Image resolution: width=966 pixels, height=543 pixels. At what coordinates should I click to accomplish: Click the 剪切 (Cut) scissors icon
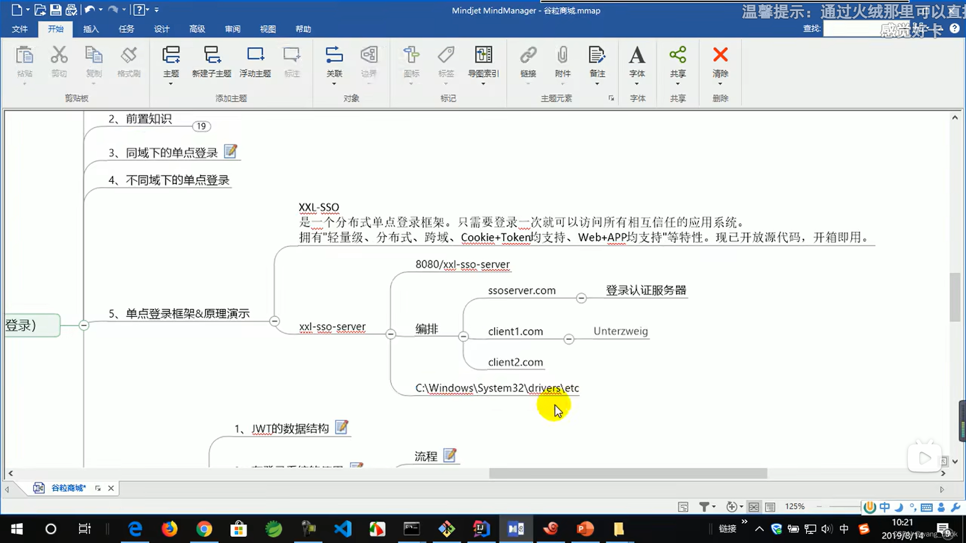(x=59, y=55)
